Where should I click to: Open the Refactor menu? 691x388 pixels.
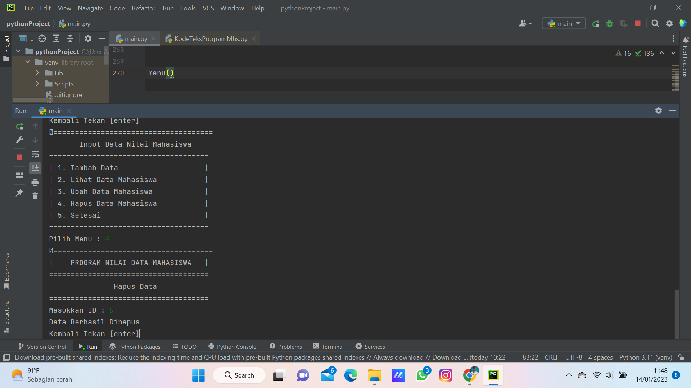click(143, 8)
